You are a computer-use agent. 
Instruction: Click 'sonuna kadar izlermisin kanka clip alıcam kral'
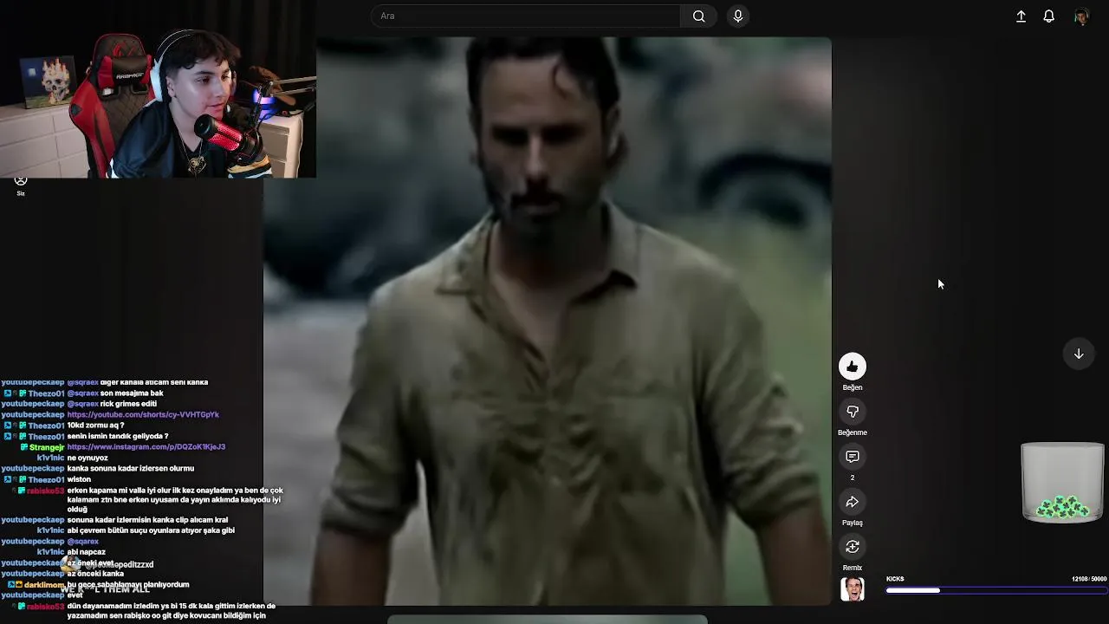pos(147,520)
